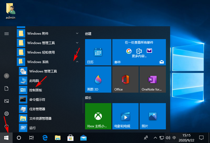
Task: Open the Calendar (日历) tile
Action: [98, 52]
